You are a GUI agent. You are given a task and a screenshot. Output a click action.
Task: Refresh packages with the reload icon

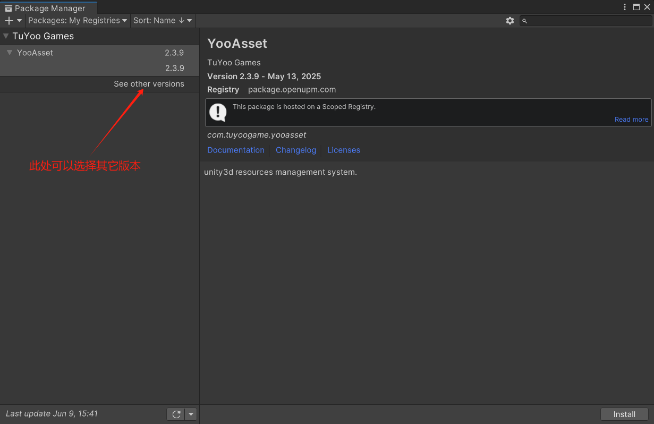pos(176,414)
